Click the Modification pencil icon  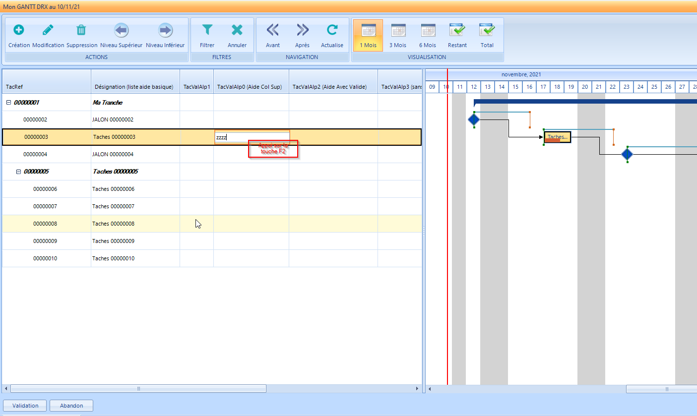coord(48,30)
